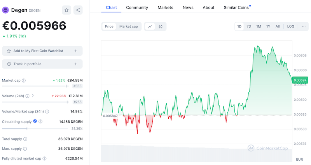This screenshot has width=311, height=165.
Task: Click the #363 market cap rank badge
Action: click(77, 86)
